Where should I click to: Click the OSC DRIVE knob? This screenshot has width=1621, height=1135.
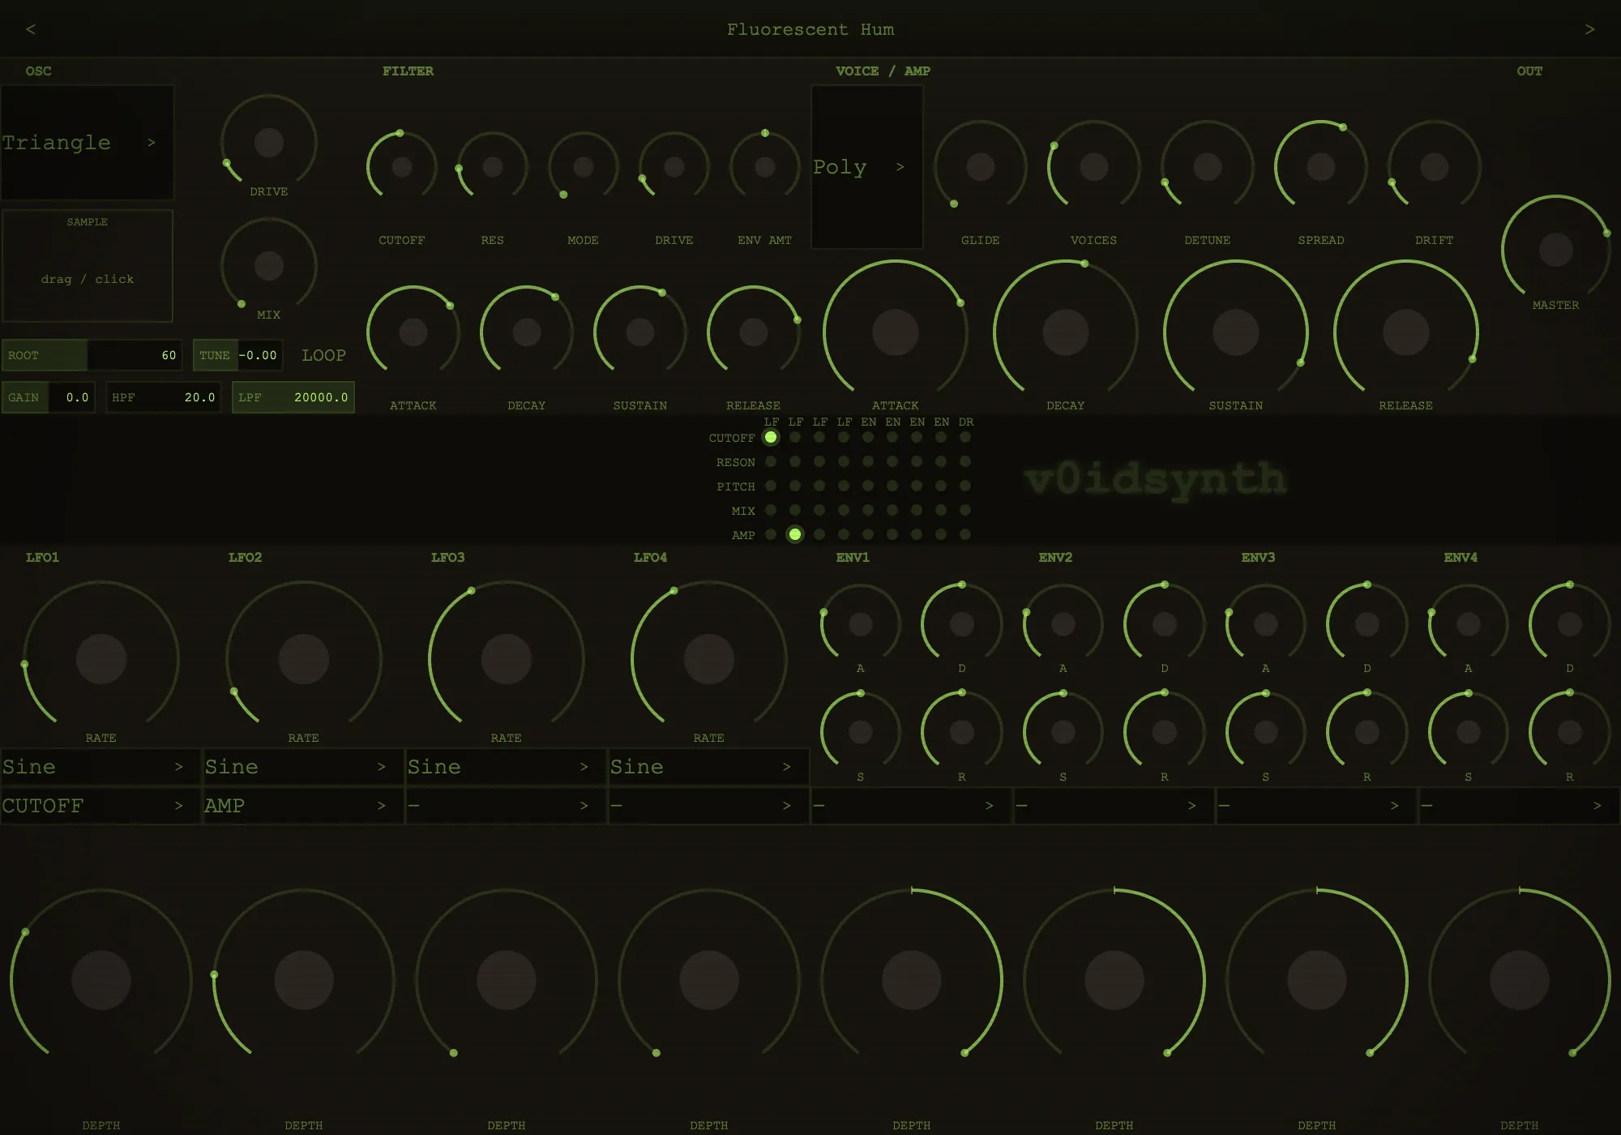click(269, 143)
